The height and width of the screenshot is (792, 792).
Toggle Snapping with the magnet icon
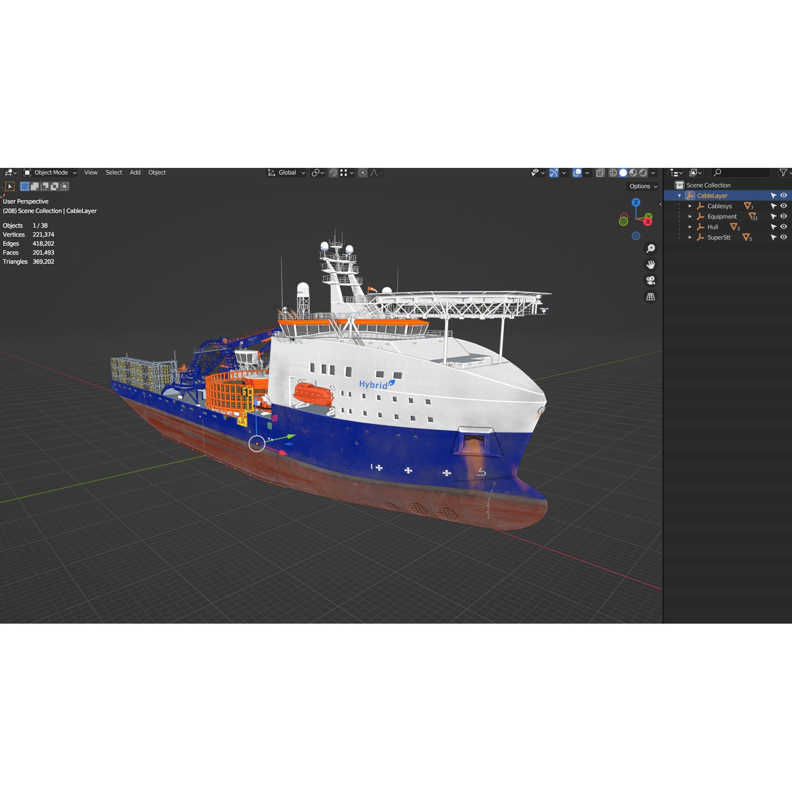pyautogui.click(x=333, y=173)
